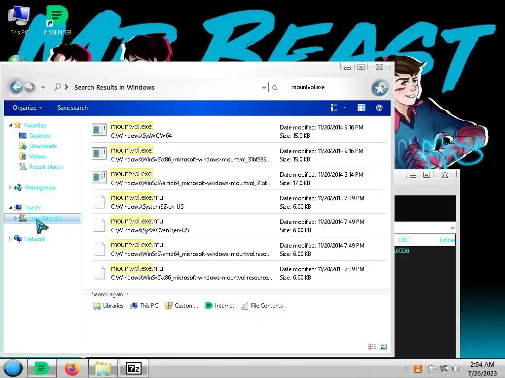This screenshot has height=378, width=505.
Task: Select mountvol.exe in C:\Windows\SysWOW64
Action: [x=239, y=131]
